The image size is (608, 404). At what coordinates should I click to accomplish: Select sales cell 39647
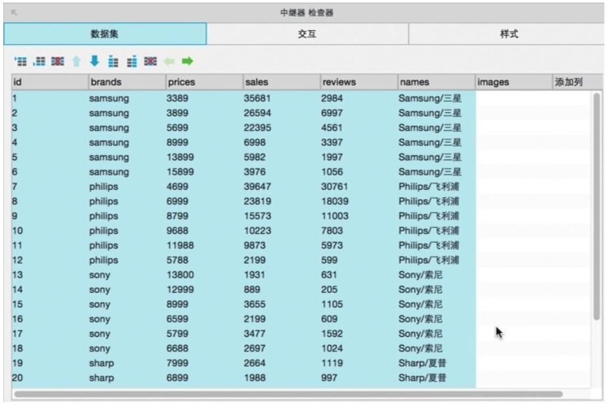click(x=257, y=187)
